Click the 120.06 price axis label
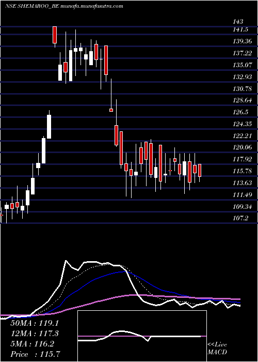The width and height of the screenshot is (258, 362). point(242,147)
